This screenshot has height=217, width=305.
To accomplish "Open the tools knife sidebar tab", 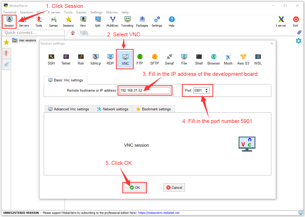I will point(6,53).
